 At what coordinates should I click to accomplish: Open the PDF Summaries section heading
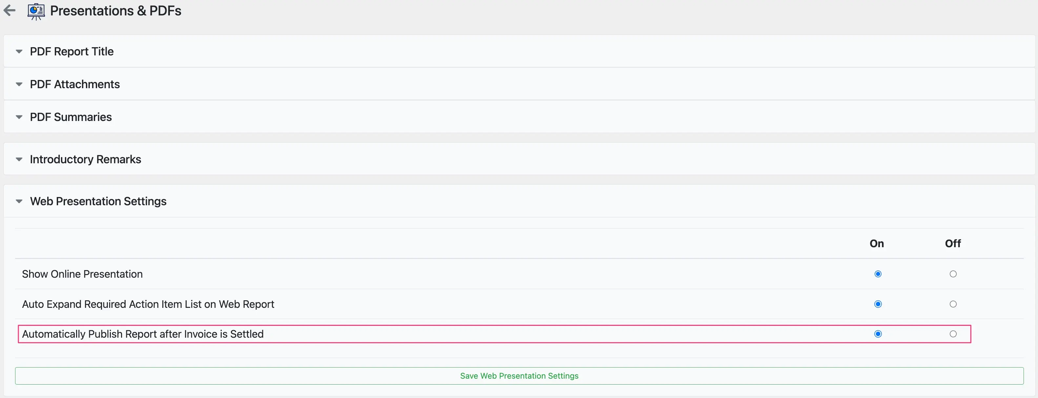tap(71, 117)
